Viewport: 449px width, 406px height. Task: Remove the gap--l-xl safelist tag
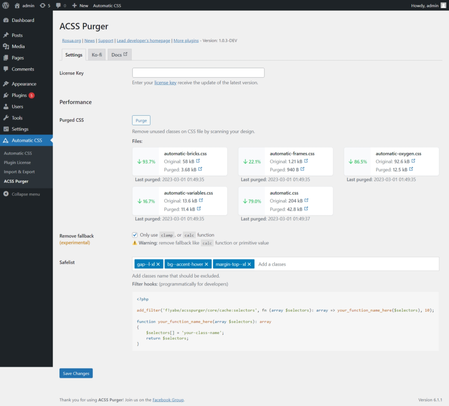click(158, 264)
